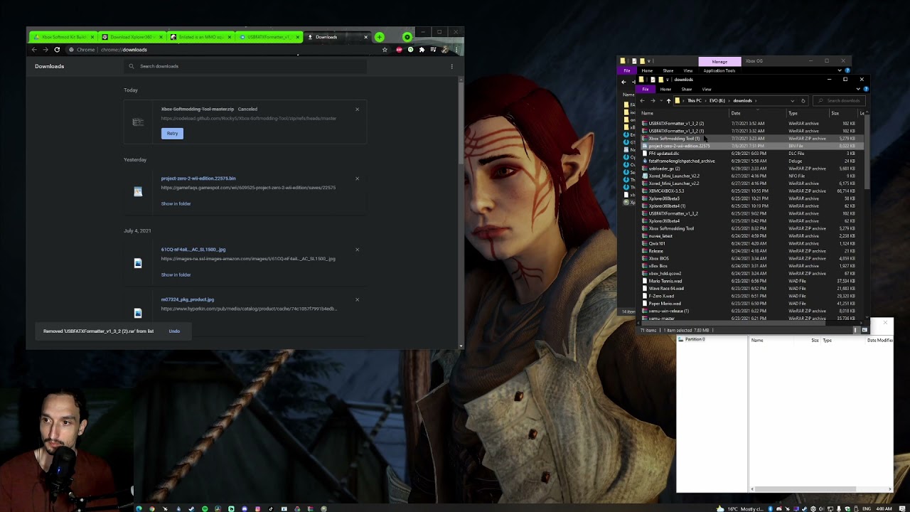910x512 pixels.
Task: Open the Share ribbon tab in downloads window
Action: [x=687, y=89]
